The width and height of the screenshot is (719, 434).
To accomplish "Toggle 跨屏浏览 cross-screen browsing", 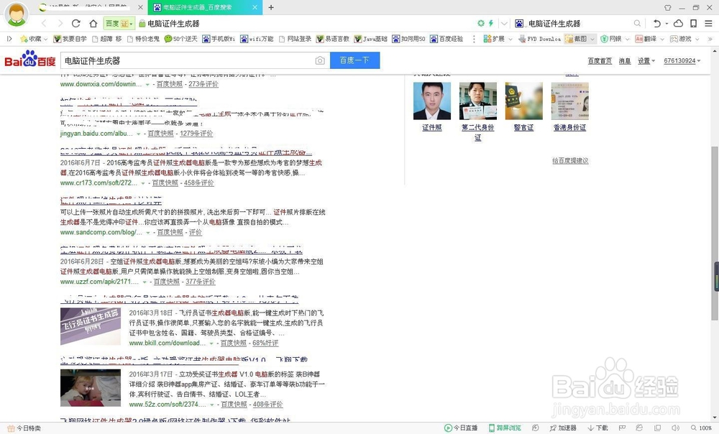I will [x=505, y=428].
